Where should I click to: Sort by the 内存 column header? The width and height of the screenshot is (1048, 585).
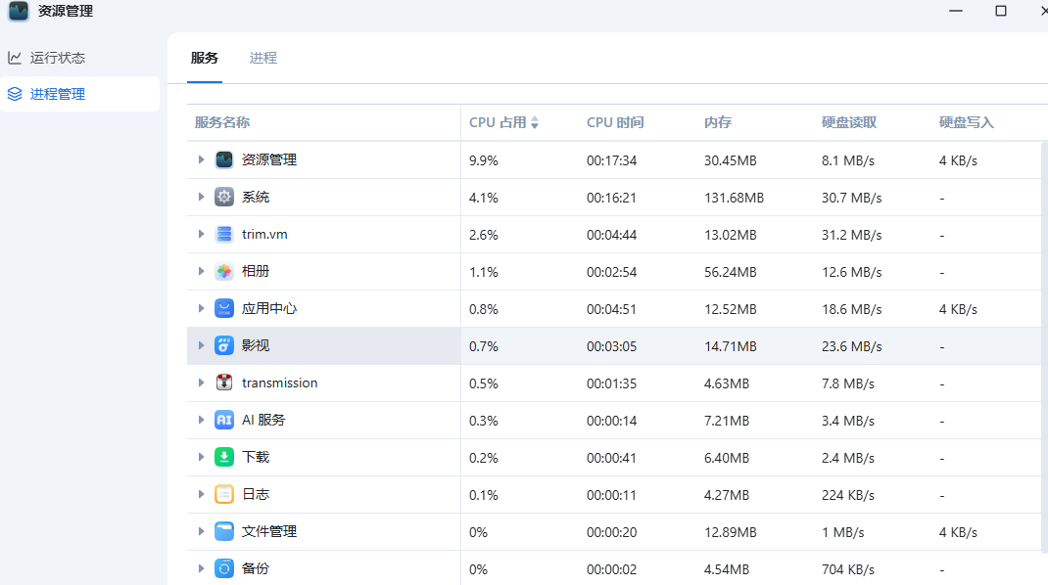[718, 122]
